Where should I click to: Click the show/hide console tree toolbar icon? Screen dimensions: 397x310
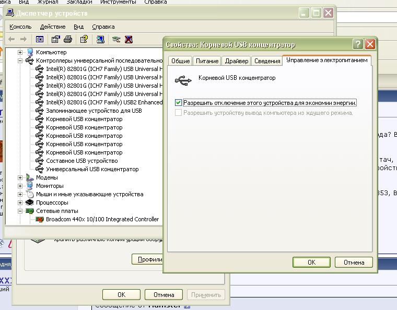pos(40,39)
